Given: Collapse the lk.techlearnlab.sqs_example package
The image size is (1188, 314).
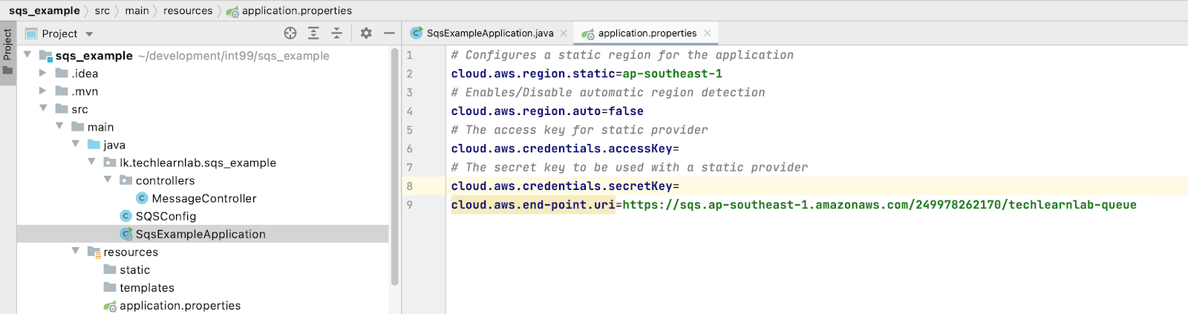Looking at the screenshot, I should coord(91,162).
